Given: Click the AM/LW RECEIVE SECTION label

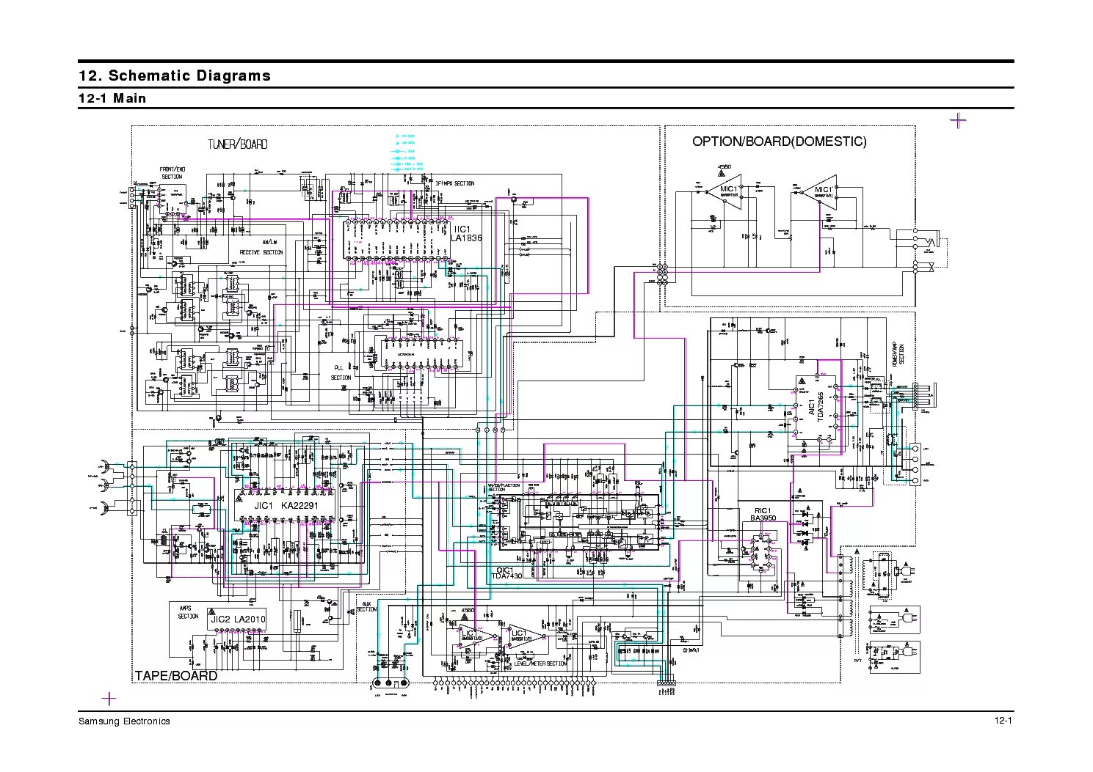Looking at the screenshot, I should point(261,247).
